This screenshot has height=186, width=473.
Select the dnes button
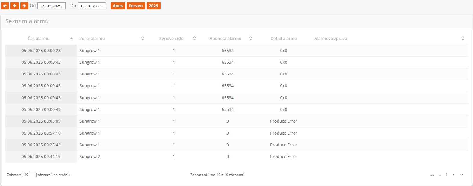118,6
